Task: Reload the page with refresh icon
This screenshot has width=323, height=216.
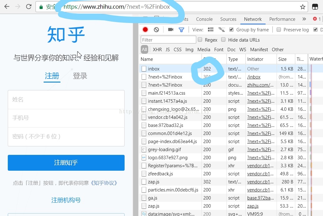Action: pos(29,7)
